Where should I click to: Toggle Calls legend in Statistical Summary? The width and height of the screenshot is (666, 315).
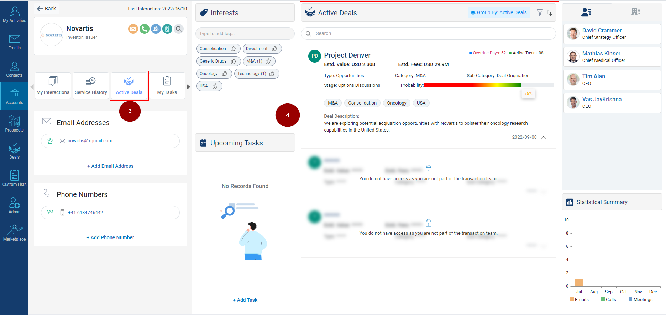608,299
